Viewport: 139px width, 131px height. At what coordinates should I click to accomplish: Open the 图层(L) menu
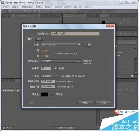point(39,7)
